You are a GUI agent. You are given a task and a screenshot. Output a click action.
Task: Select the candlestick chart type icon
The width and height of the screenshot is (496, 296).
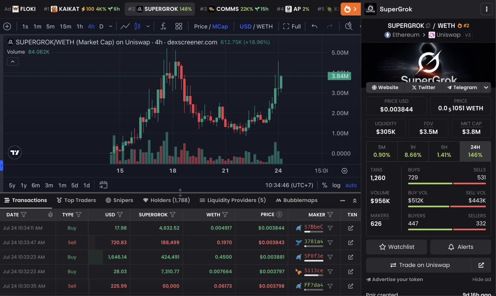pos(137,26)
